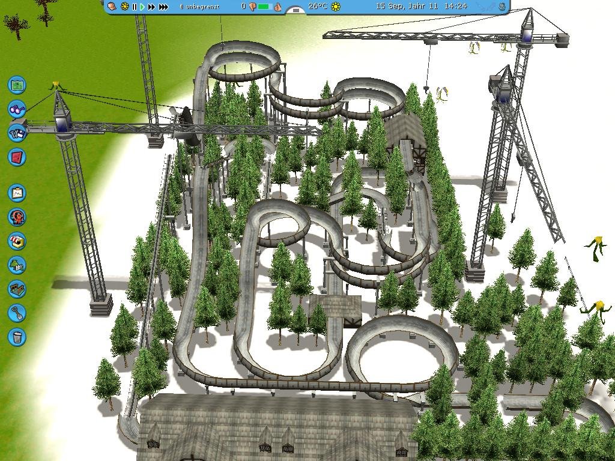Image resolution: width=615 pixels, height=461 pixels.
Task: Open the rides Ferris wheel icon
Action: (x=17, y=217)
